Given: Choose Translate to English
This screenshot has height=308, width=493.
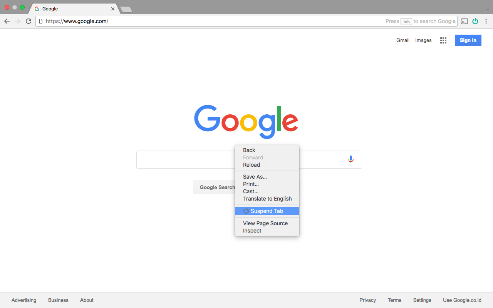Looking at the screenshot, I should 267,199.
